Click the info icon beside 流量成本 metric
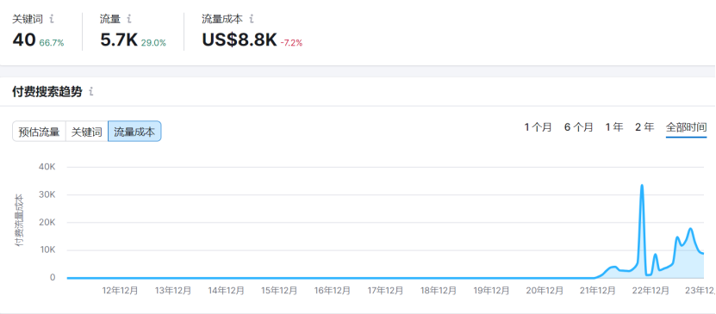Image resolution: width=716 pixels, height=314 pixels. [x=252, y=19]
